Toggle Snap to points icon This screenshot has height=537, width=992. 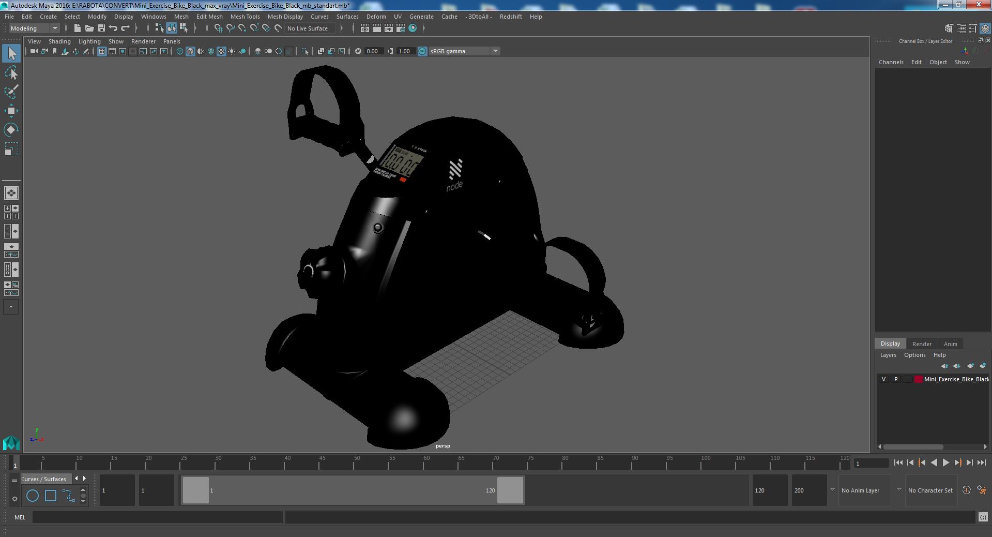point(242,28)
